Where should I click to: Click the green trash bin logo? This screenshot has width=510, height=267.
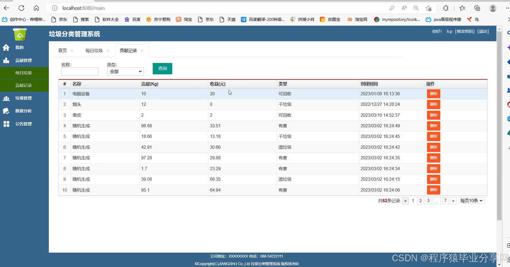pyautogui.click(x=20, y=34)
